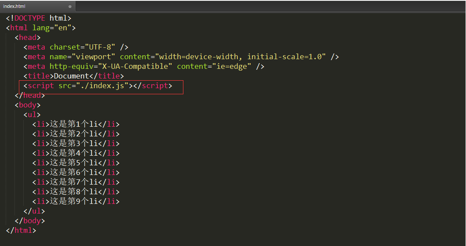
Task: Click the <!DOCTYPE html> line
Action: pos(39,18)
